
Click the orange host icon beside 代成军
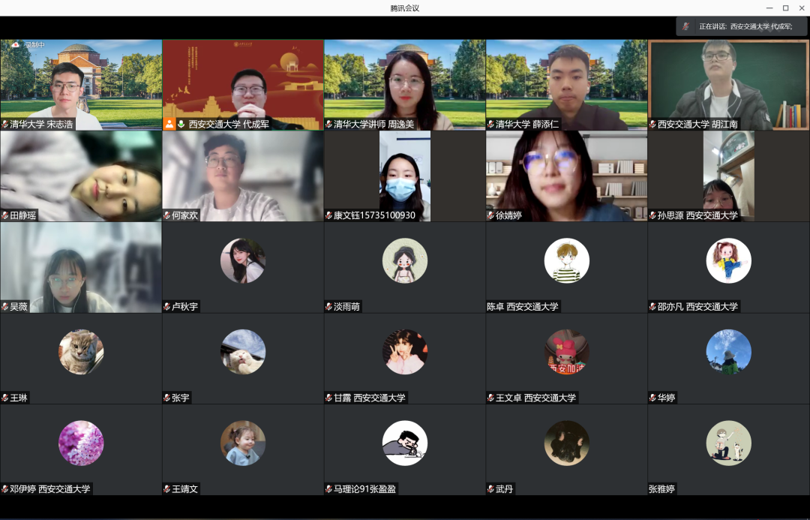pyautogui.click(x=169, y=124)
